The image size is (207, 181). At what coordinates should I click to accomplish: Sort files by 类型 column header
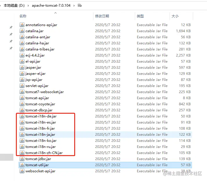(140, 16)
